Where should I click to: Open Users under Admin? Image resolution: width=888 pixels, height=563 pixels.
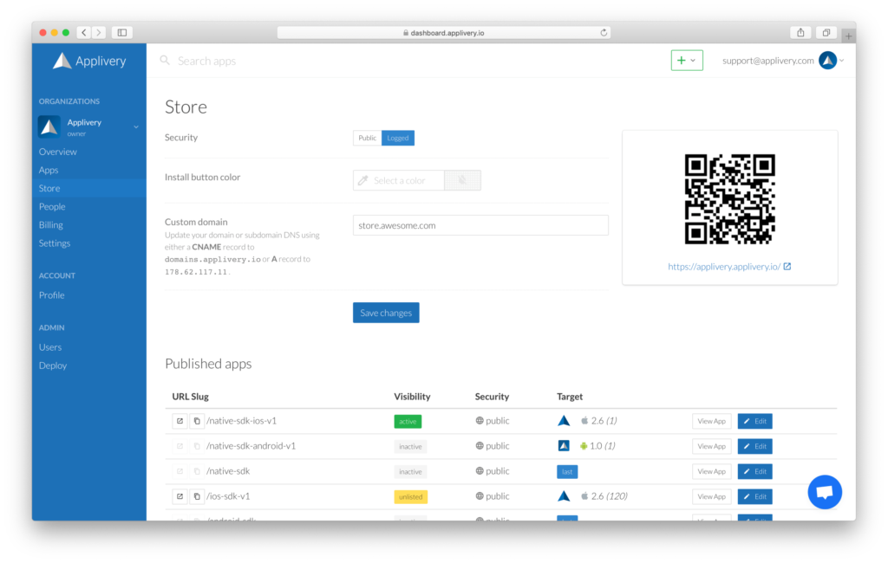tap(49, 346)
